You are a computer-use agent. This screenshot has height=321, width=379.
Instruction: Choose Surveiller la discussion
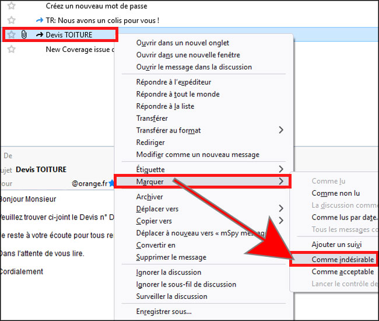pyautogui.click(x=171, y=296)
